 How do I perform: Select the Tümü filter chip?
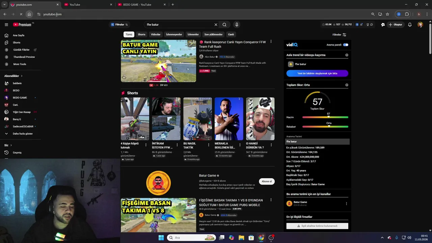point(129,34)
